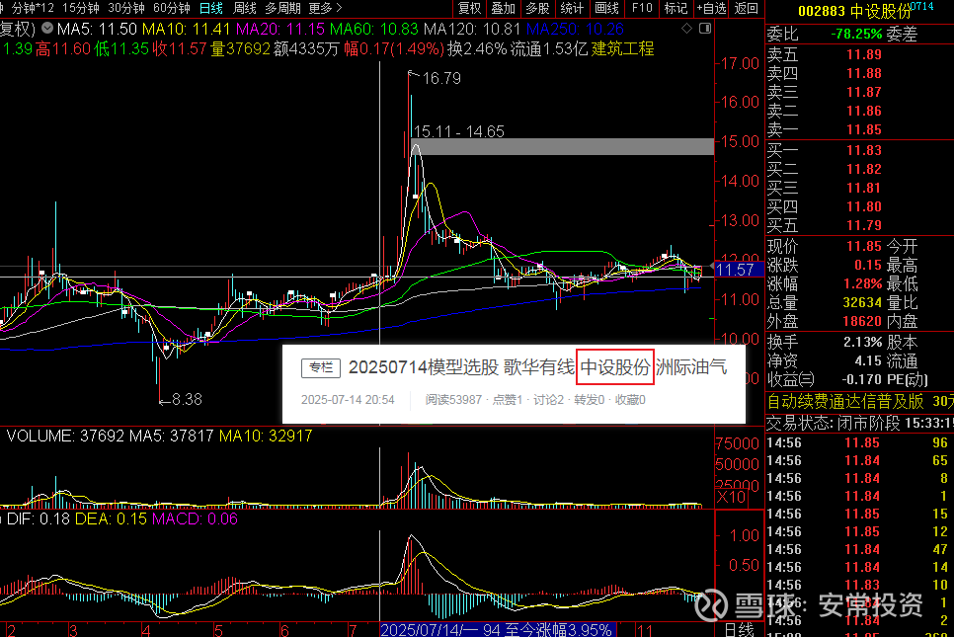Click the 点赞1 like count
954x637 pixels.
[x=507, y=400]
